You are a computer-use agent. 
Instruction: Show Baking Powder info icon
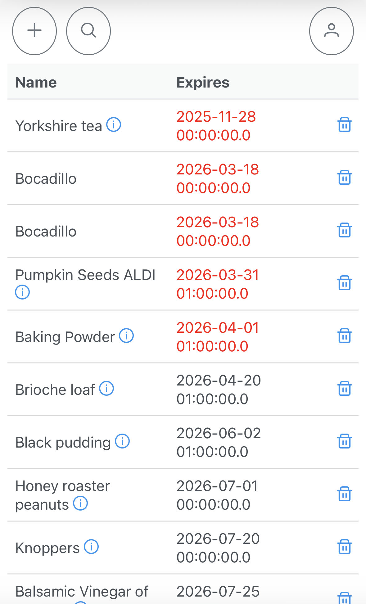click(126, 336)
